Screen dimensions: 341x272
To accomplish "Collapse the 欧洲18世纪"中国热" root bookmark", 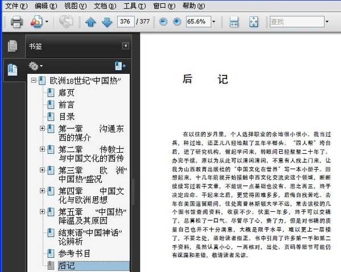I will [x=34, y=81].
